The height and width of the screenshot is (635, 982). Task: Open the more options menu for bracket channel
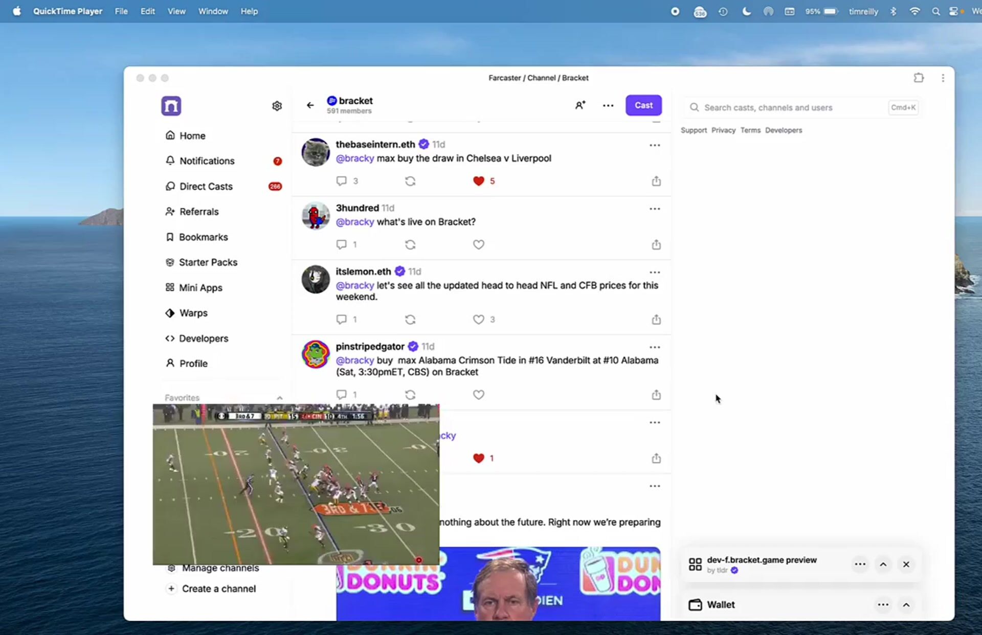(x=608, y=105)
